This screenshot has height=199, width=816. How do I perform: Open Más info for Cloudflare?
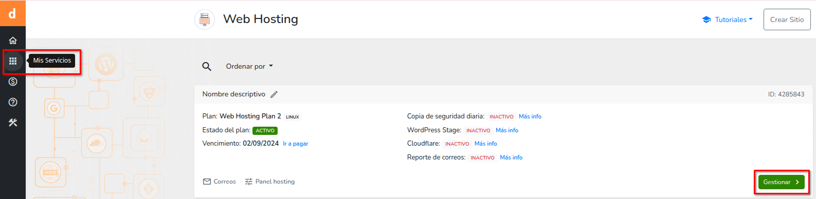pos(486,144)
